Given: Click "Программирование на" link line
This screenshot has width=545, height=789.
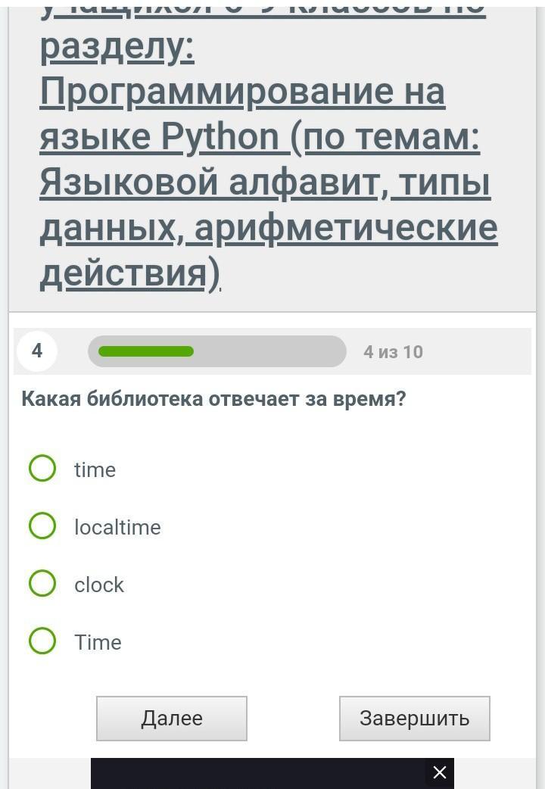Looking at the screenshot, I should click(242, 92).
